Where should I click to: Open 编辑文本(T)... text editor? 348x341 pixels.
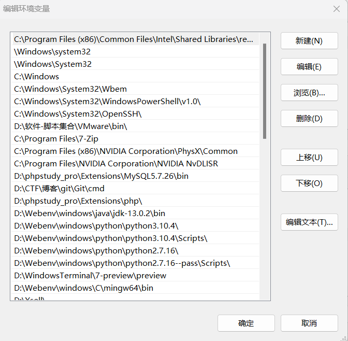309,222
